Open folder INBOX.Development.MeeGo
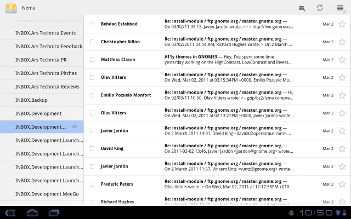Screen dimensions: 351x219 42,194
